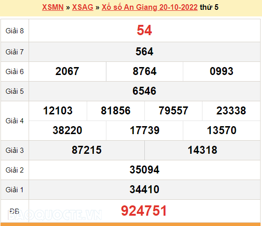Click the Giải 6 row label
Image resolution: width=262 pixels, height=226 pixels.
coord(15,72)
